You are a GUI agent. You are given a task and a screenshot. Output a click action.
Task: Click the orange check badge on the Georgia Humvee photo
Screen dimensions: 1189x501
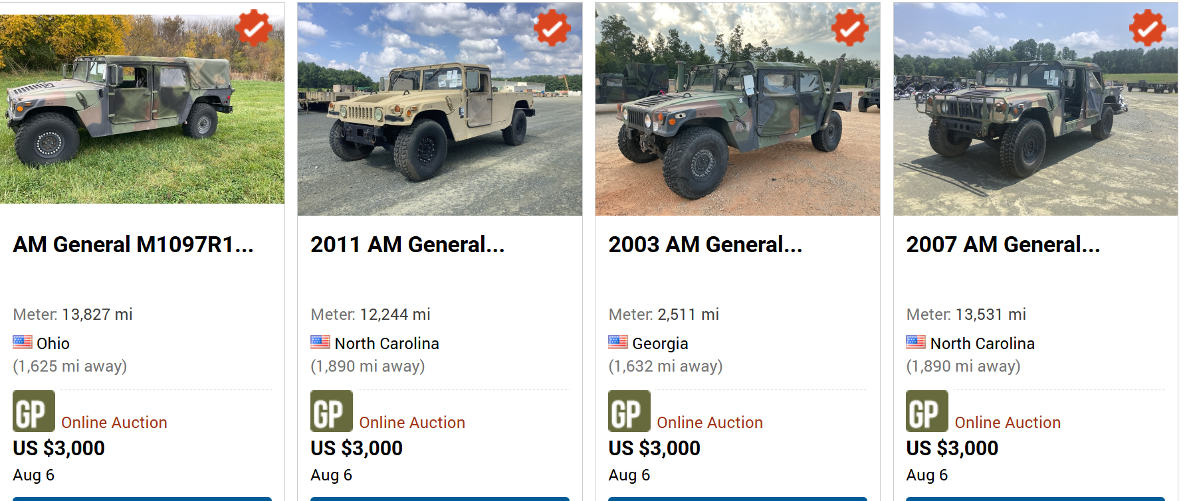coord(849,28)
